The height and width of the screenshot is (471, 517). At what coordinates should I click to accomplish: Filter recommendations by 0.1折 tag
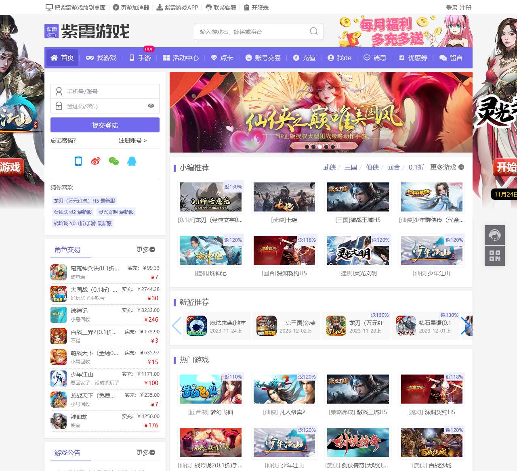coord(416,167)
